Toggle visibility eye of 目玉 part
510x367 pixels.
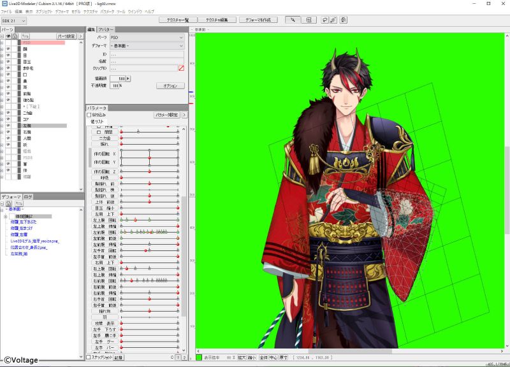(x=8, y=61)
